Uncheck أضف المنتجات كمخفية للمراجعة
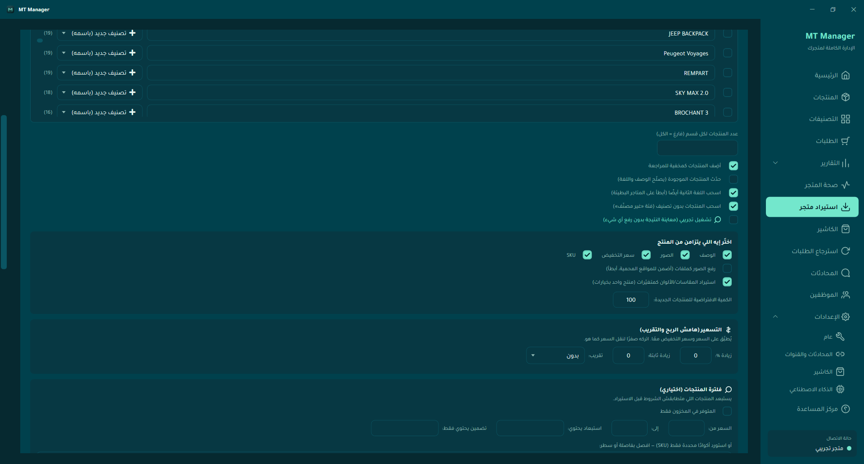 733,165
